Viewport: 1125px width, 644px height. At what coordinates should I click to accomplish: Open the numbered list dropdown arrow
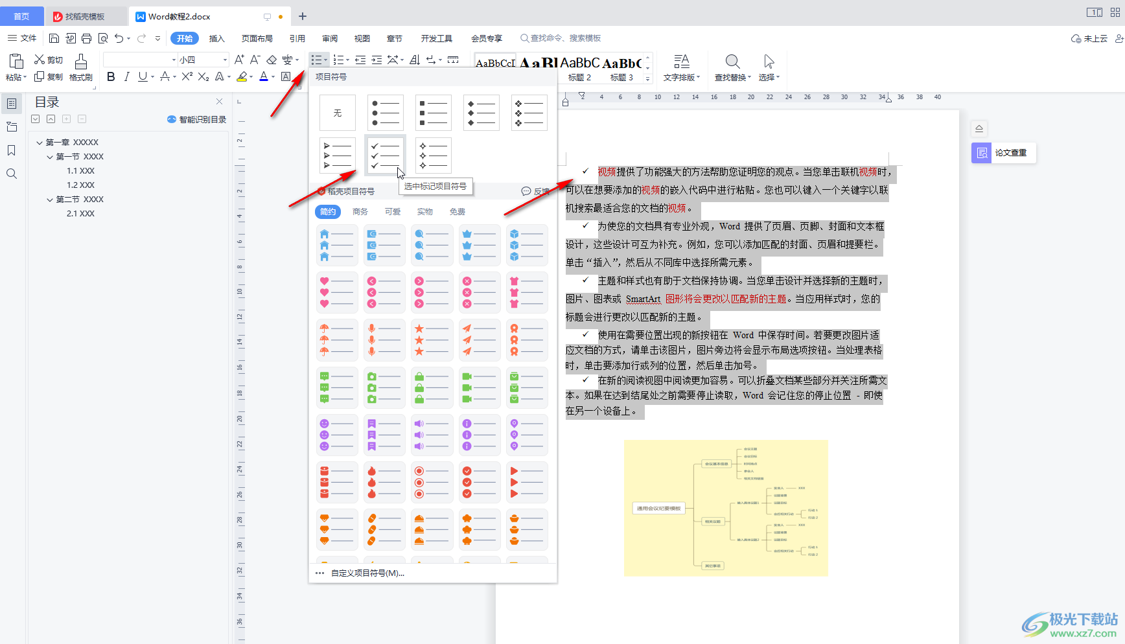pyautogui.click(x=347, y=60)
